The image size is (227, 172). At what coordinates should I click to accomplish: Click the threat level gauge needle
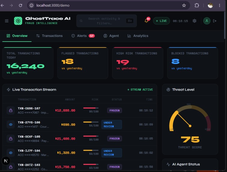(x=183, y=119)
